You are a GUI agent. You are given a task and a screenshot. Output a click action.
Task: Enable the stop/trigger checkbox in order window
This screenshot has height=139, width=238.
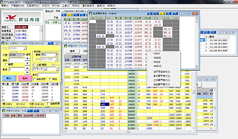pos(34,65)
